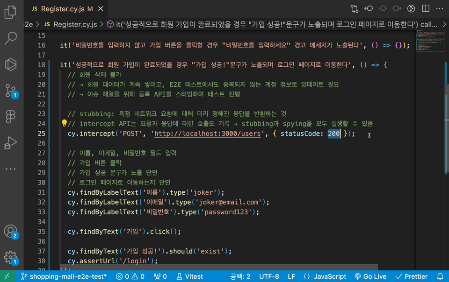This screenshot has height=282, width=449.
Task: Open notifications bell in status bar
Action: (x=440, y=276)
